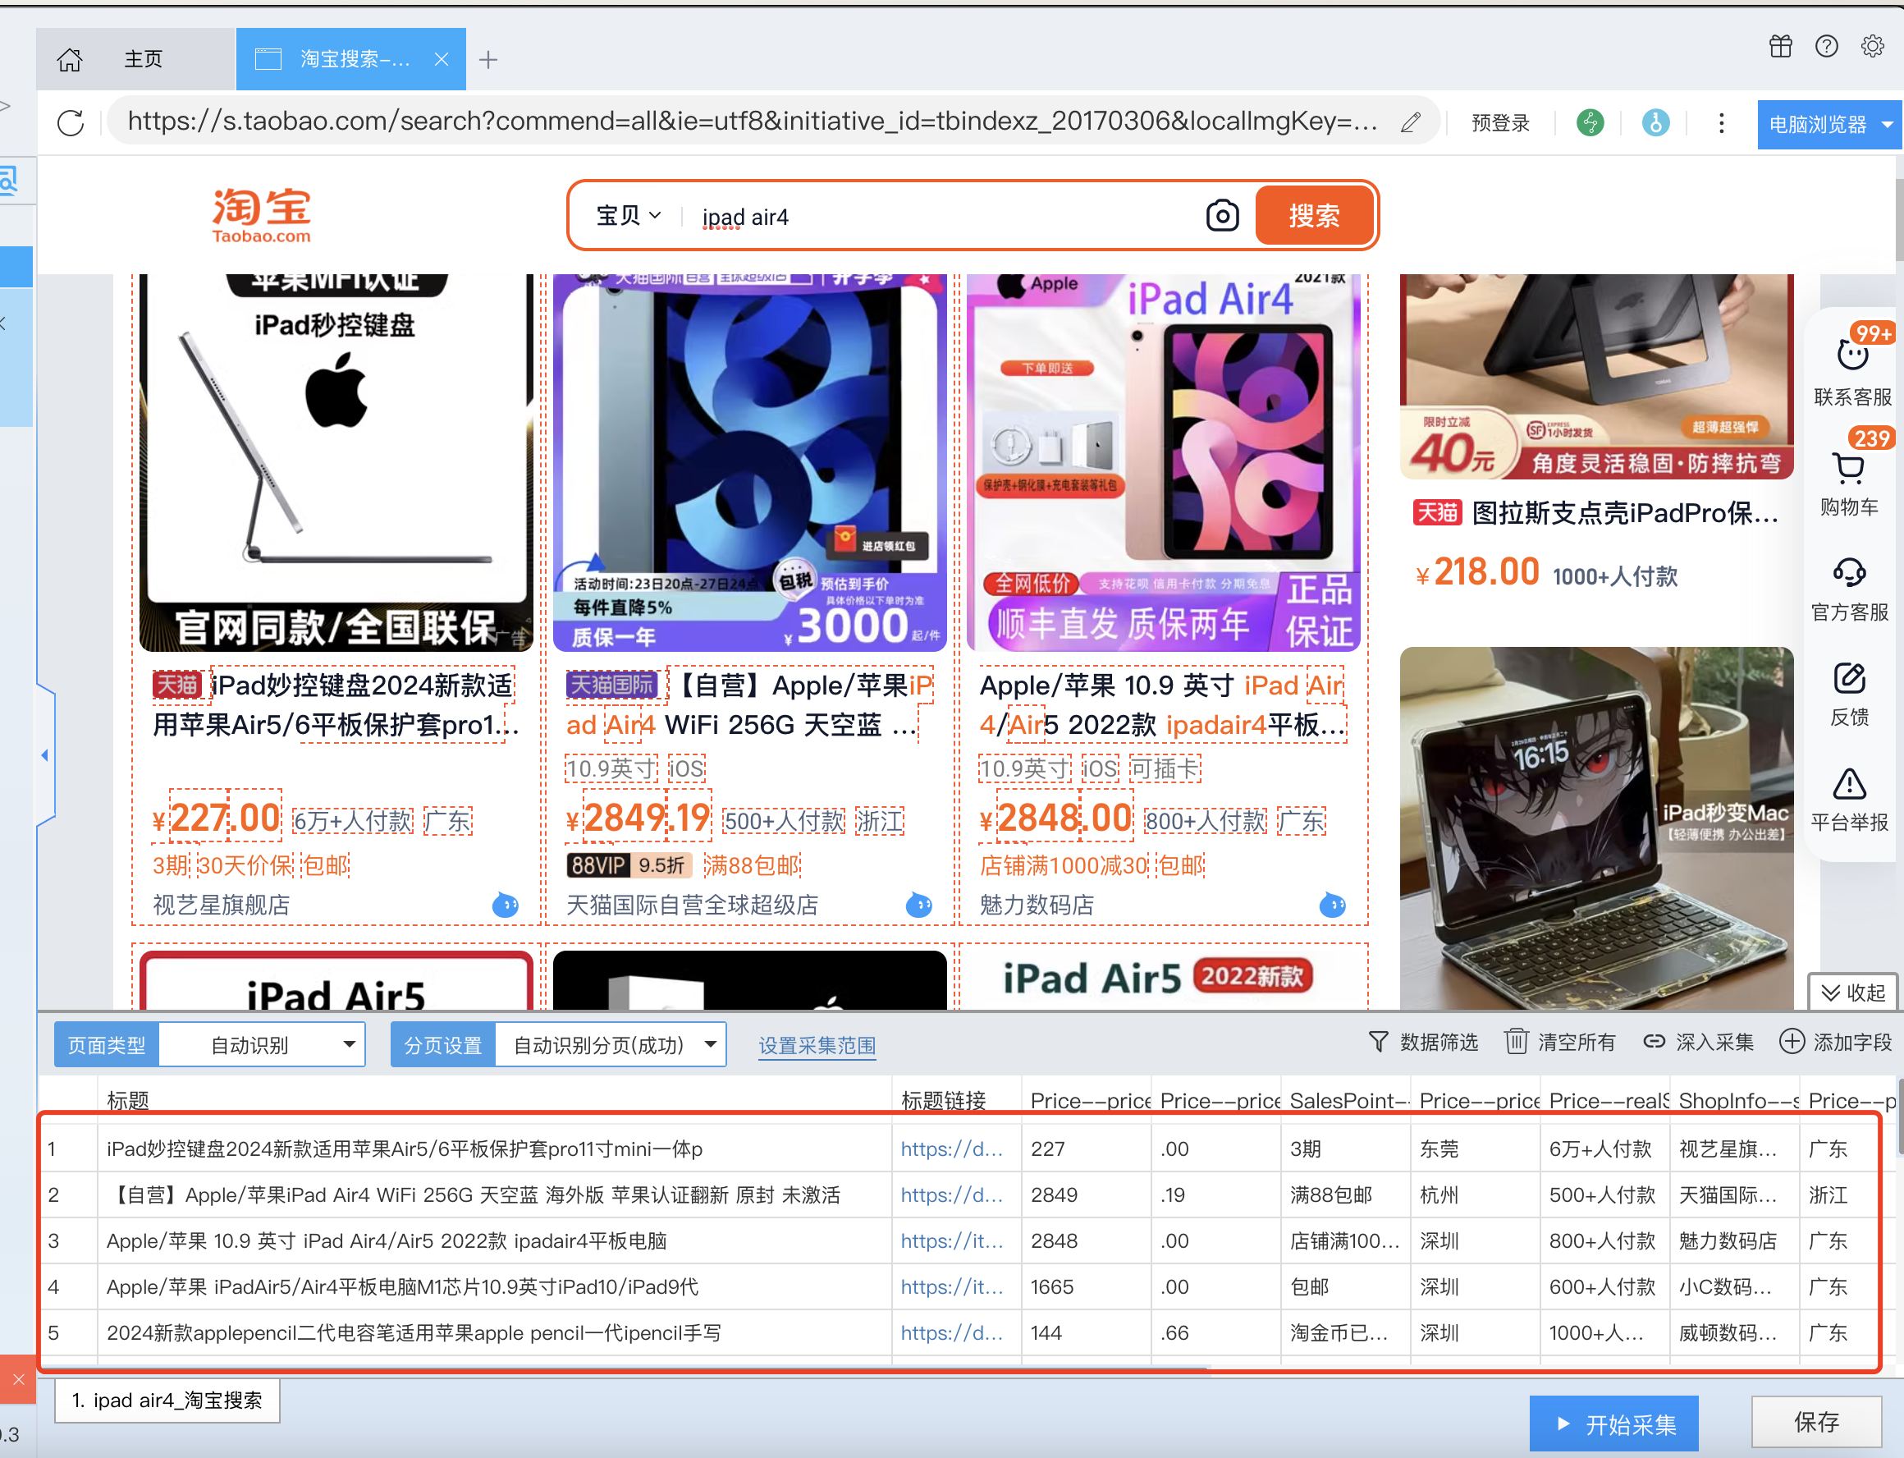Image resolution: width=1904 pixels, height=1458 pixels.
Task: Open a new tab with plus button
Action: coord(488,60)
